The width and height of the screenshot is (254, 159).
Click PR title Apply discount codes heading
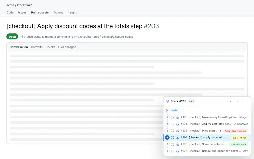pyautogui.click(x=74, y=26)
